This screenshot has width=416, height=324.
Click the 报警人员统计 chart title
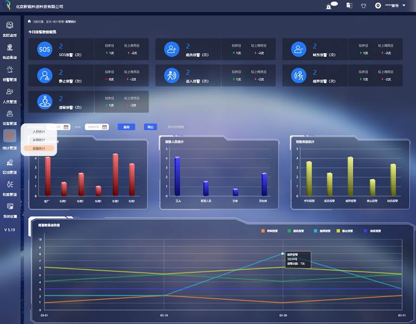[x=174, y=142]
